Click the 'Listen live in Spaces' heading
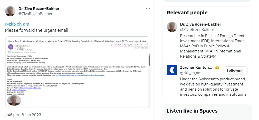Image resolution: width=259 pixels, height=120 pixels. (192, 111)
